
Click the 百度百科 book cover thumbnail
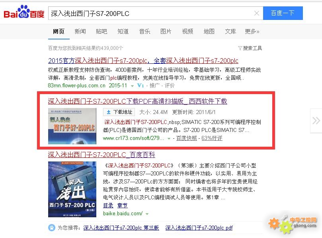72,189
